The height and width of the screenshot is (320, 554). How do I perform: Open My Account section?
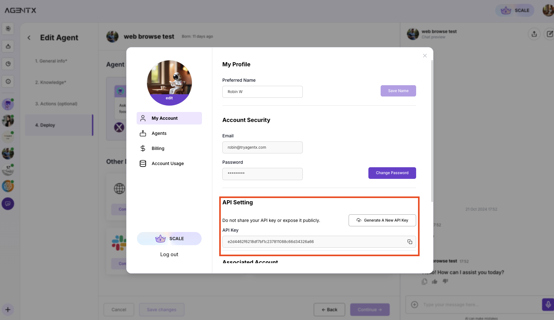(169, 118)
